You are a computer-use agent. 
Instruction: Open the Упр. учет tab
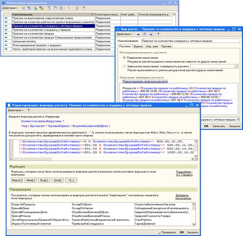tap(152, 46)
